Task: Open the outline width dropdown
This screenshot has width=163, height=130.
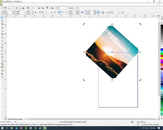Action: (118, 12)
